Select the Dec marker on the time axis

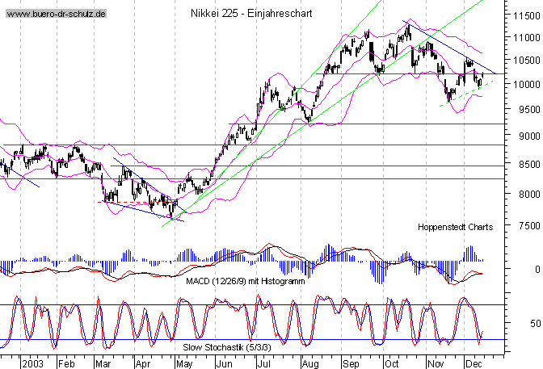pos(474,363)
